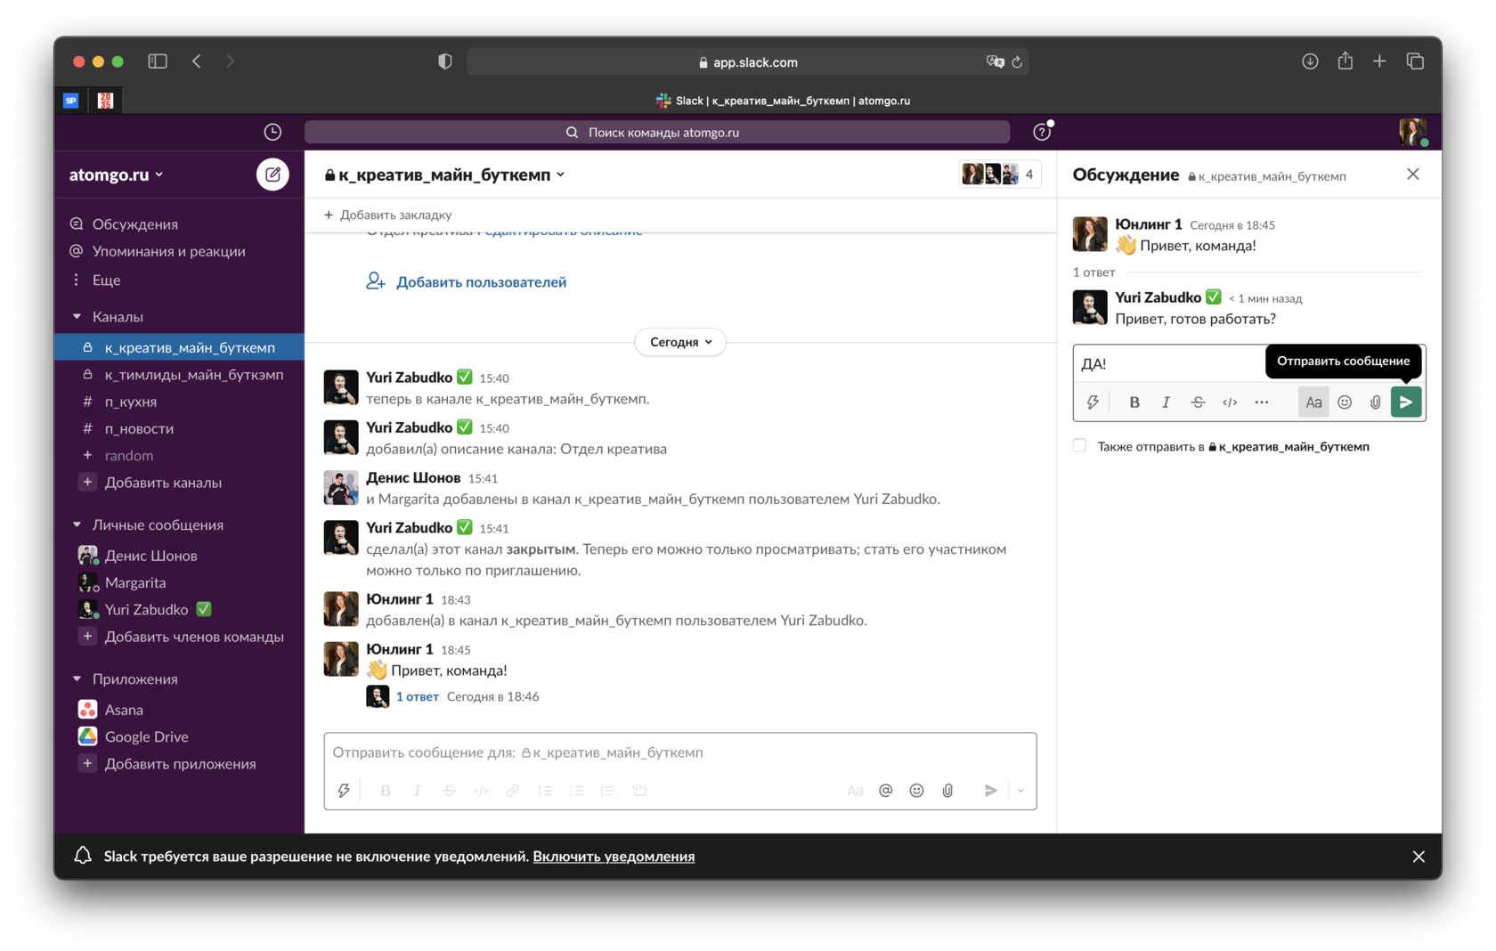Click Добавить приложения
1496x951 pixels.
click(179, 764)
